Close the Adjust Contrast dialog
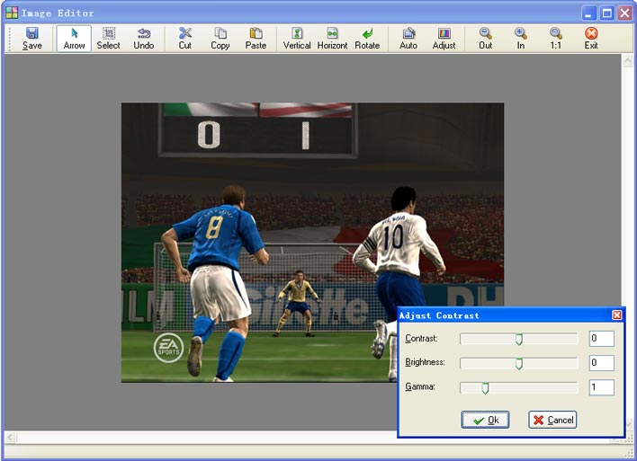This screenshot has height=461, width=637. pos(616,315)
